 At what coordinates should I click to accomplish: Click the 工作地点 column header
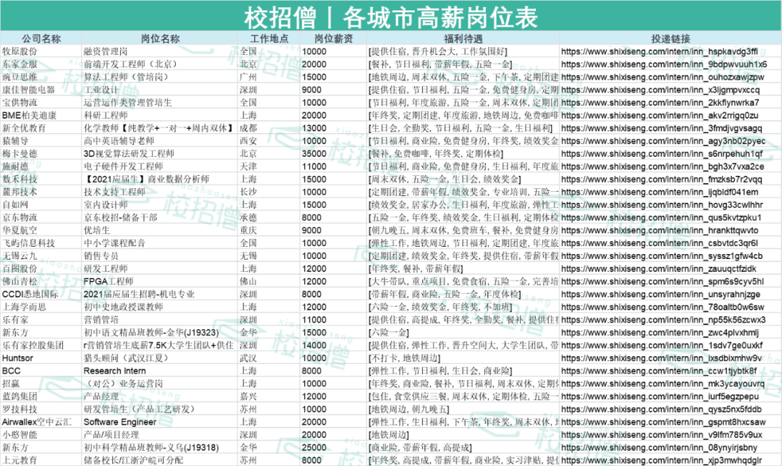click(269, 38)
